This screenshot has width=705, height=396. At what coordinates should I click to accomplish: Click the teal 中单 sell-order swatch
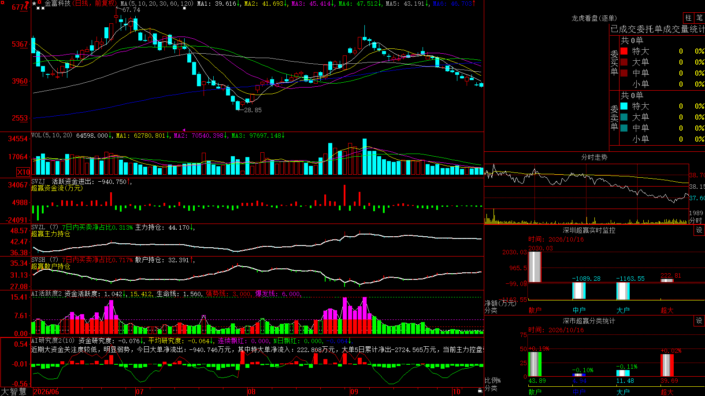(x=624, y=128)
